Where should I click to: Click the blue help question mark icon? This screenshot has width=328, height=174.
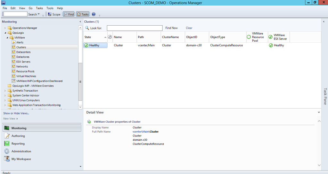tap(94, 14)
